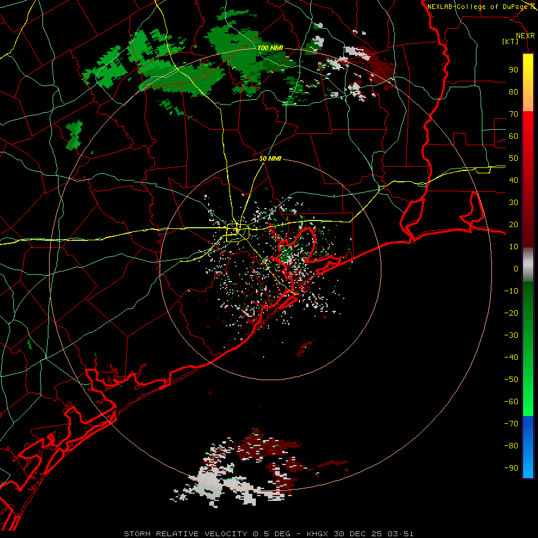Click the "NEXR" label above the color scale
Image resolution: width=538 pixels, height=538 pixels.
pos(525,36)
